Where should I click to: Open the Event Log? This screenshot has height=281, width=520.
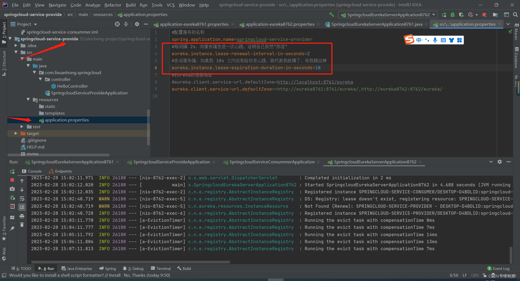498,268
